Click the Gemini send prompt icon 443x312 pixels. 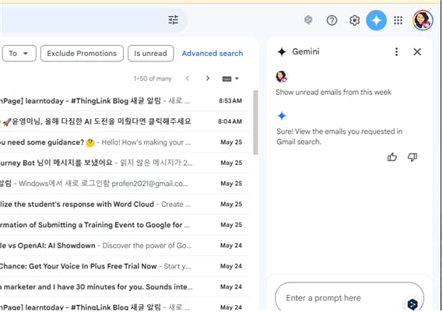pos(413,303)
